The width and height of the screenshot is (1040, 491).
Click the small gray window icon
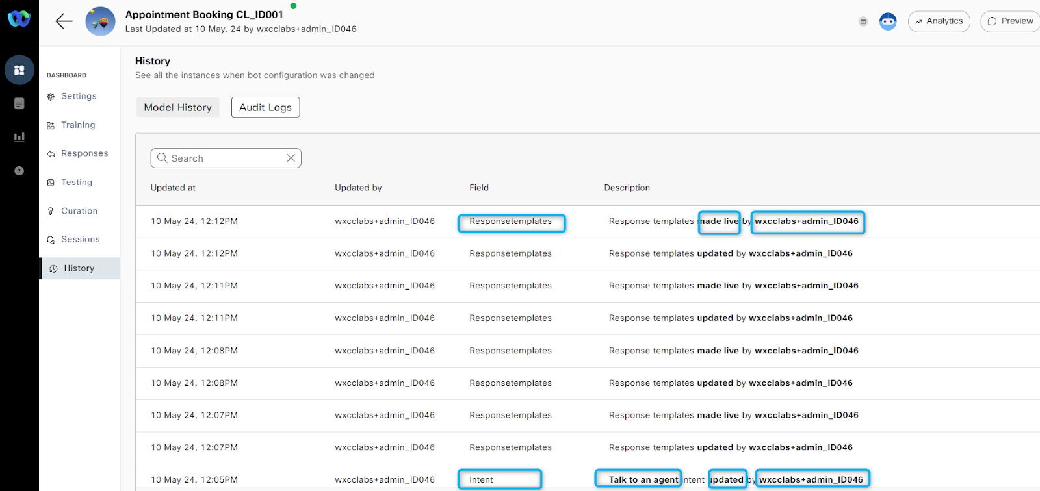[863, 21]
